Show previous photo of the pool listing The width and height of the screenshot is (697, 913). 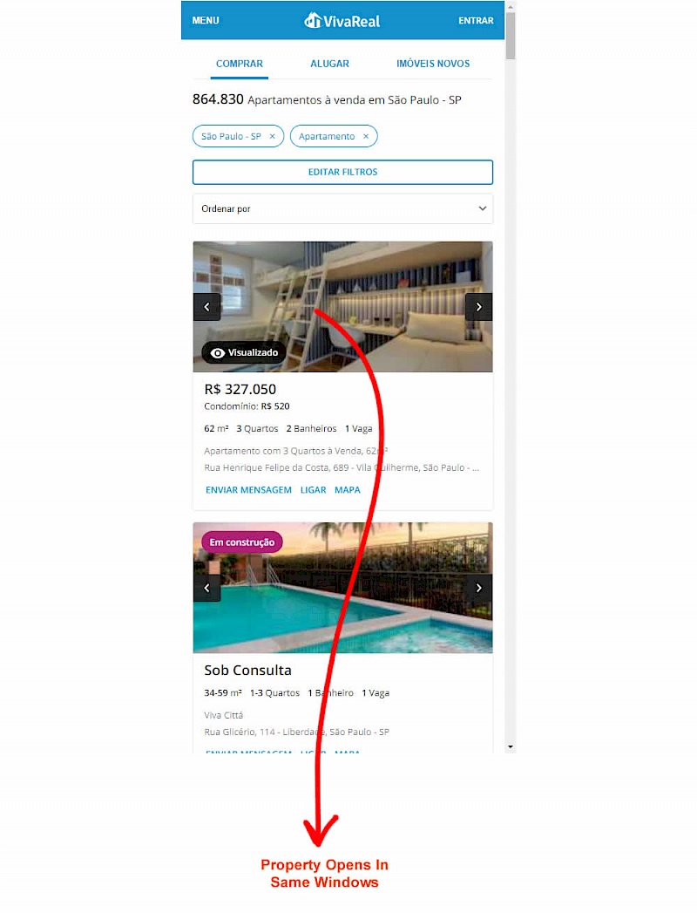coord(206,588)
